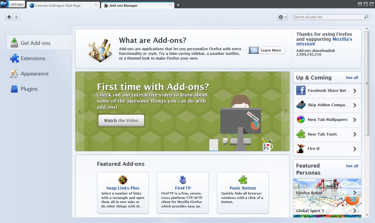Switch to Comodo IceDragon Start Page tab
This screenshot has width=375, height=223.
[x=64, y=5]
